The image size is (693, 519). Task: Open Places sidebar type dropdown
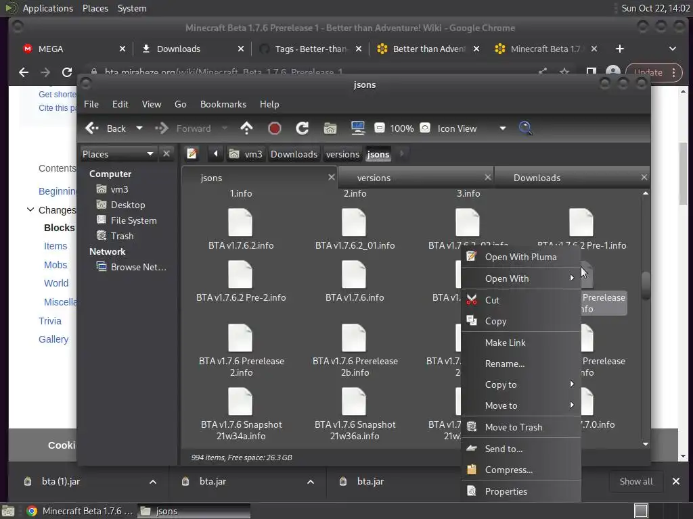150,153
